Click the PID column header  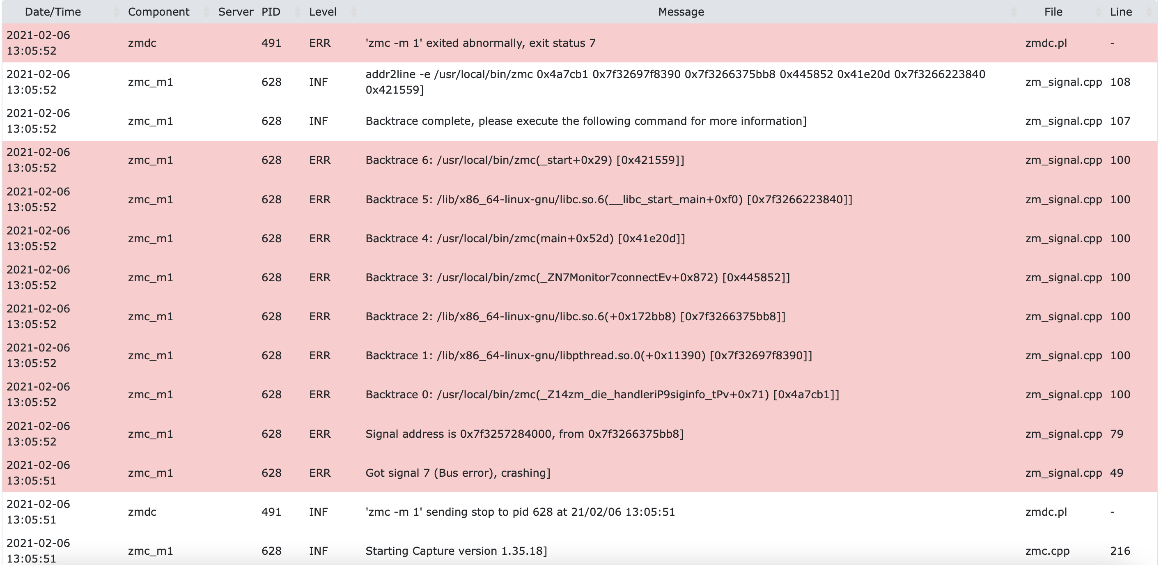(271, 12)
